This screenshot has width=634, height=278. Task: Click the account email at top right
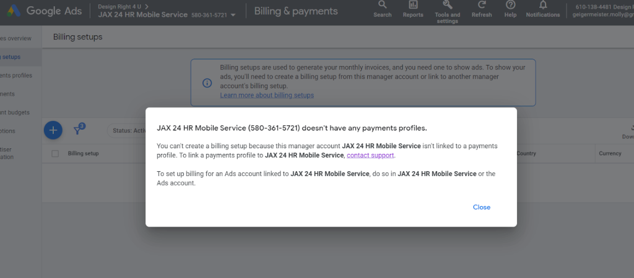pos(603,15)
